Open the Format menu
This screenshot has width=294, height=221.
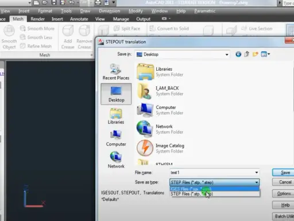[45, 11]
